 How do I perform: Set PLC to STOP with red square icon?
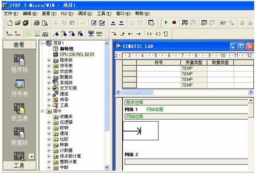click(174, 22)
